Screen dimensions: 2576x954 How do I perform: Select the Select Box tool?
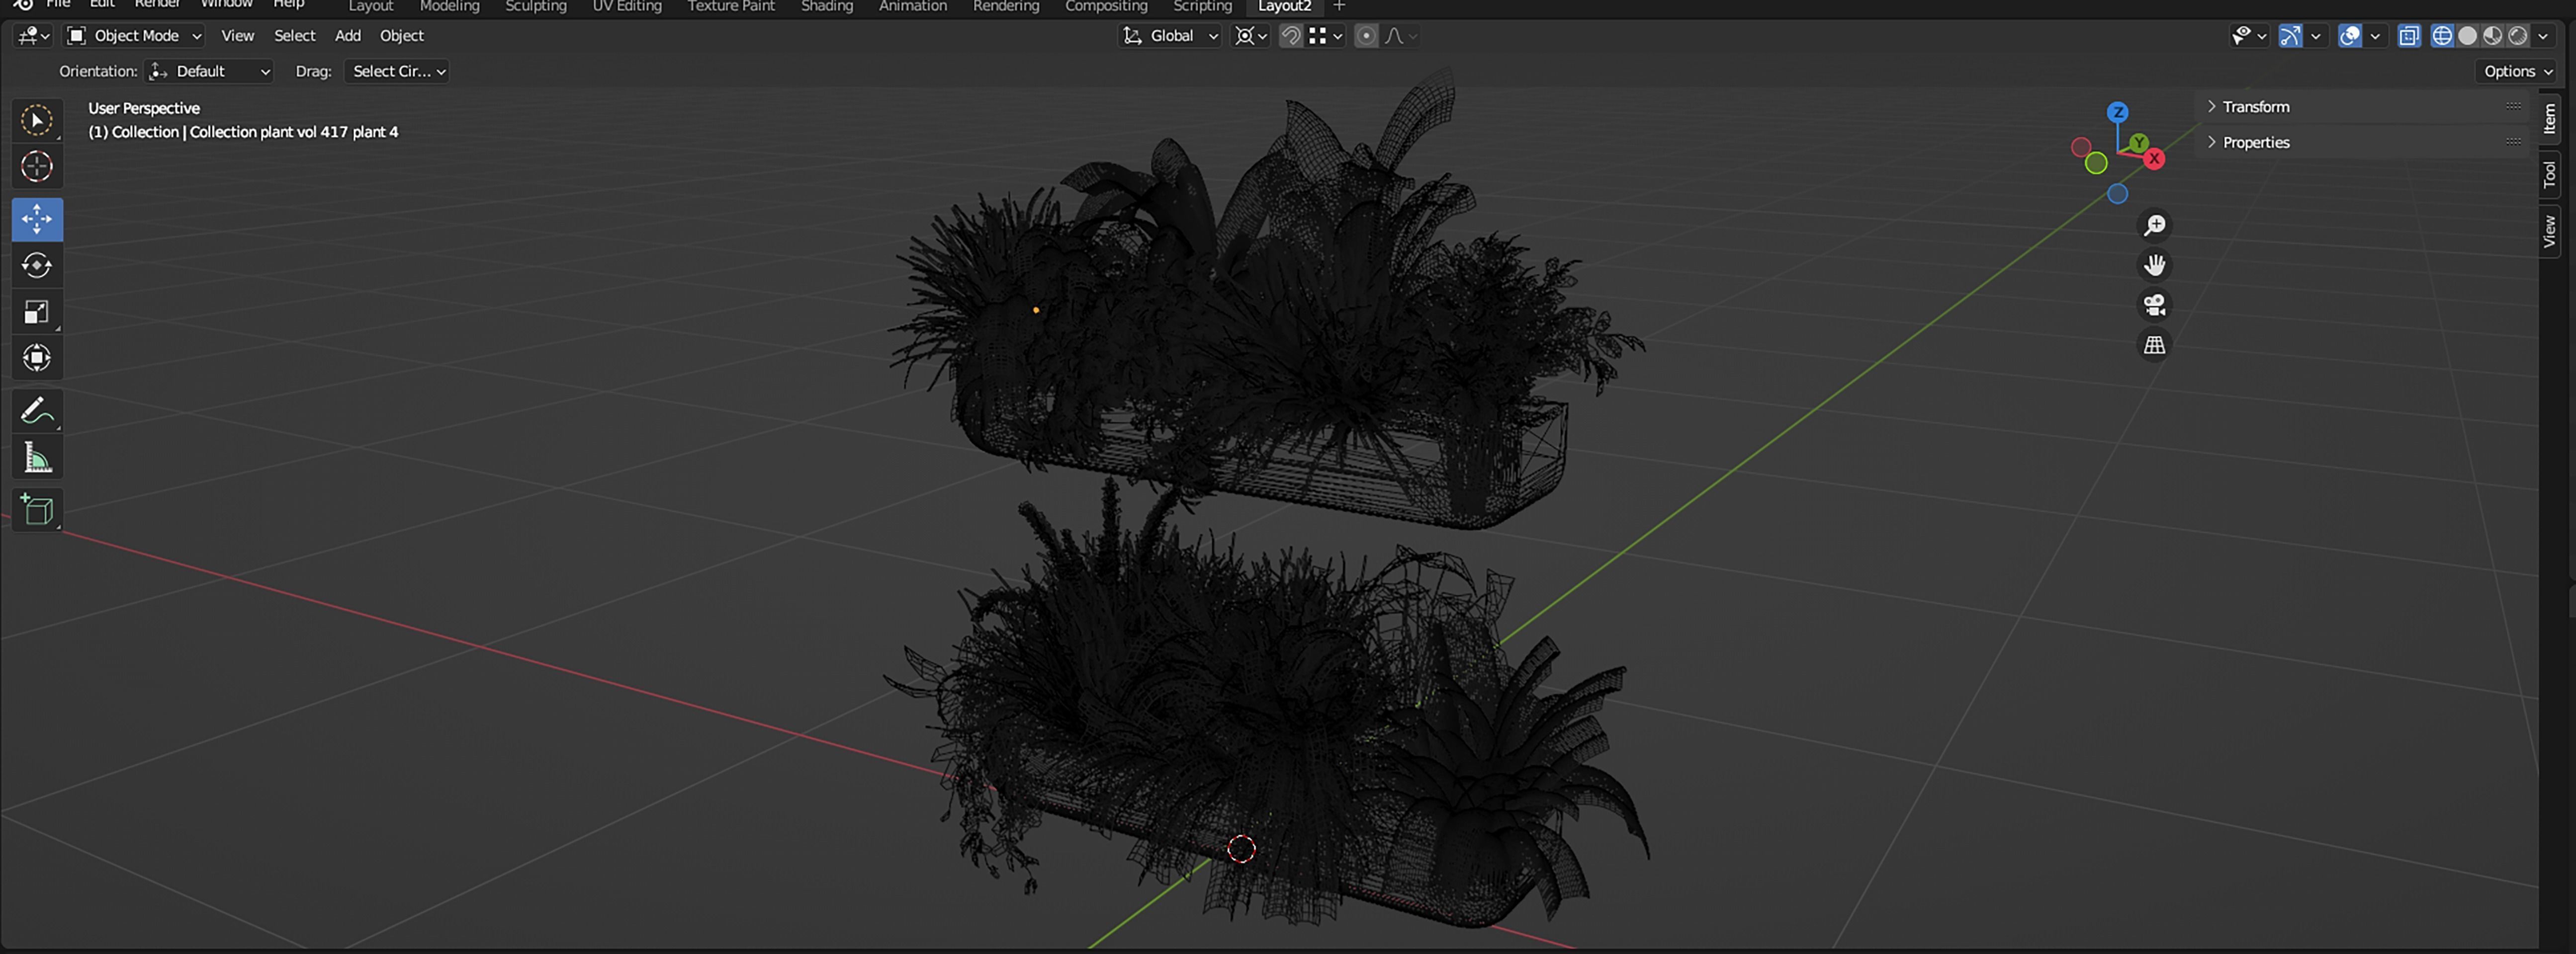coord(37,121)
